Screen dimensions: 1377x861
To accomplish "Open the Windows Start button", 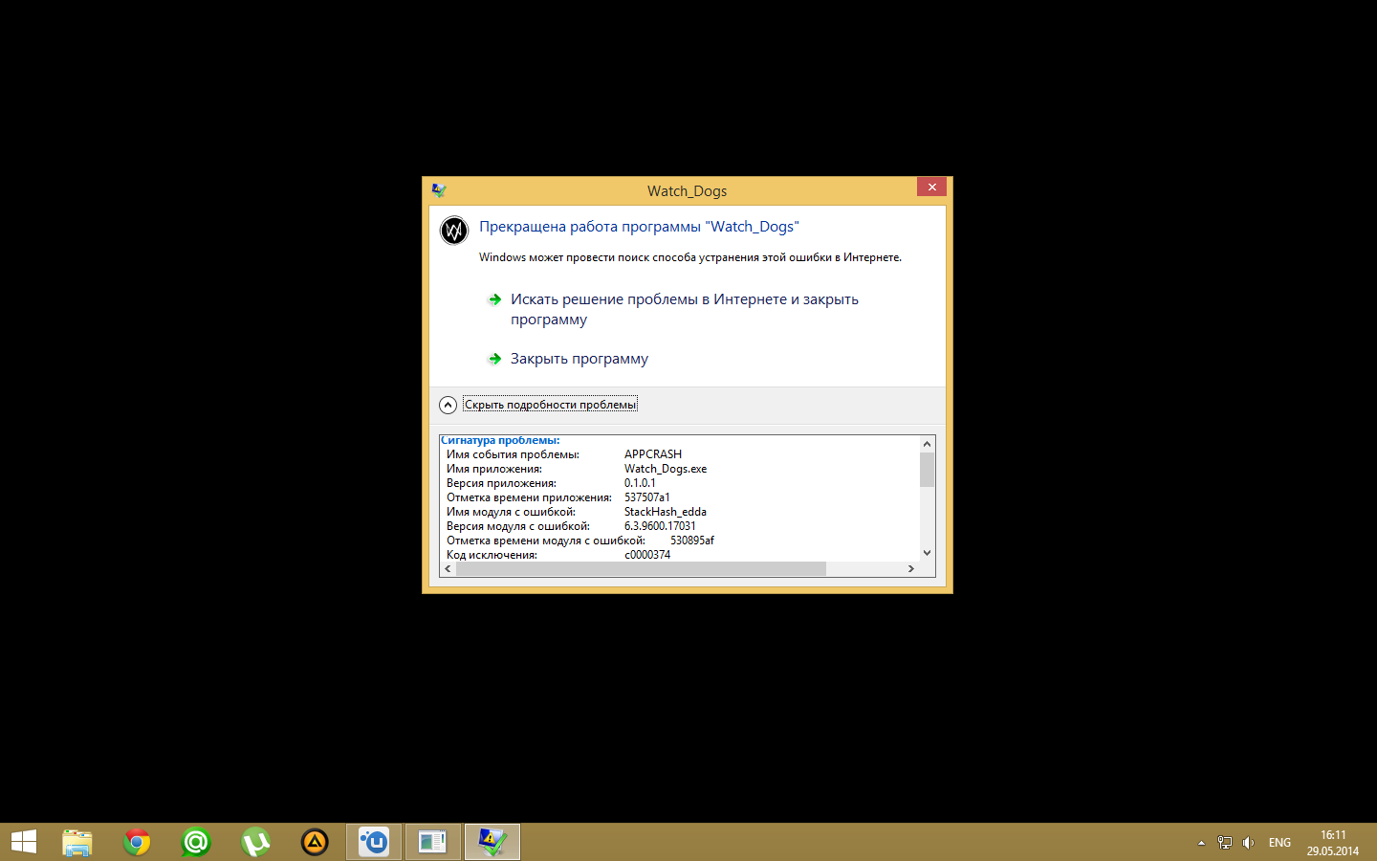I will click(x=24, y=842).
